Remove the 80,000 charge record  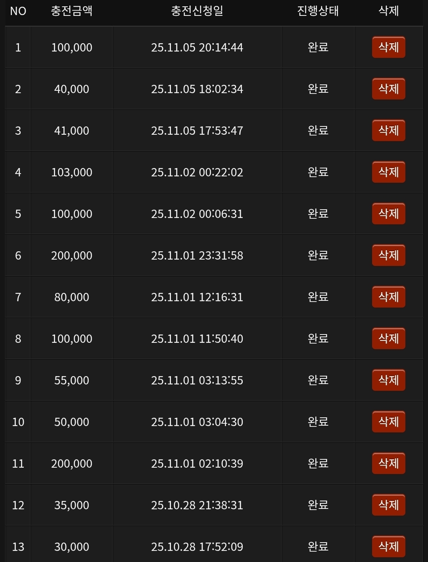coord(388,297)
